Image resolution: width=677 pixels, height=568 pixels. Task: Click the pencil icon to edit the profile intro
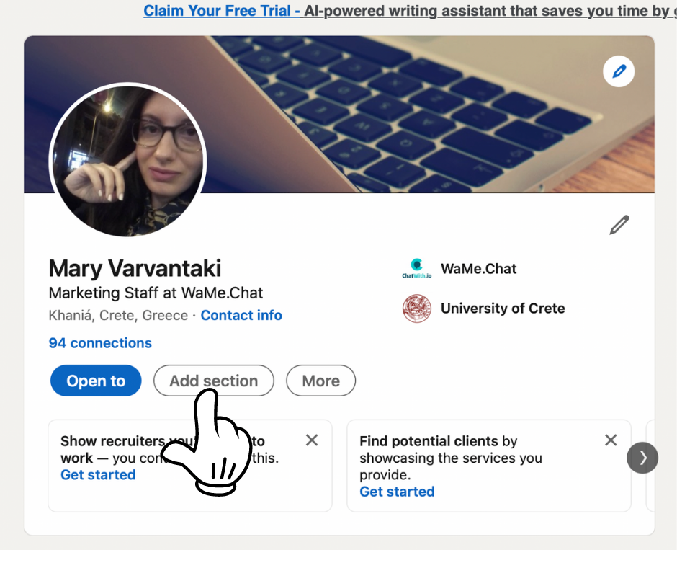click(619, 225)
